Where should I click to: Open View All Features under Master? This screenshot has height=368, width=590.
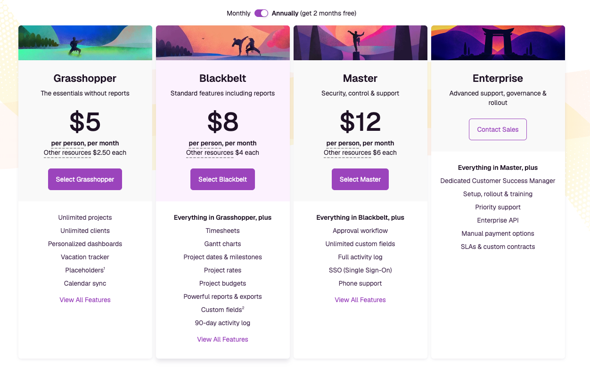360,300
